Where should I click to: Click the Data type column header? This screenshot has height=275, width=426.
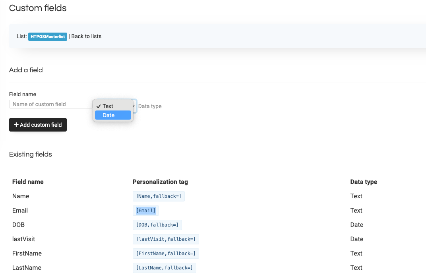[364, 182]
